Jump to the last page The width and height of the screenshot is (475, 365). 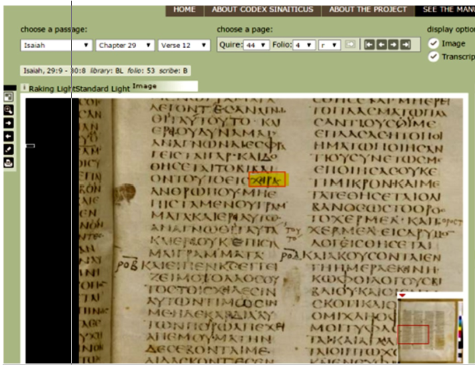[406, 45]
